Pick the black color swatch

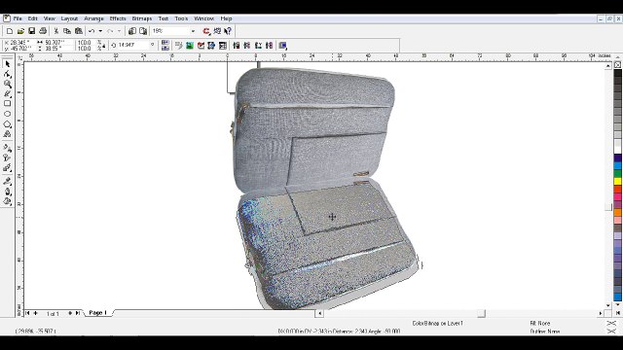pyautogui.click(x=618, y=73)
